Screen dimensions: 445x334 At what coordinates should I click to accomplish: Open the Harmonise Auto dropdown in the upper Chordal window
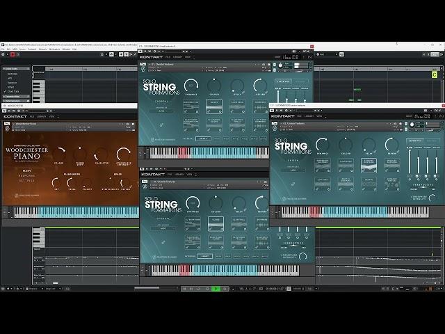click(x=161, y=111)
